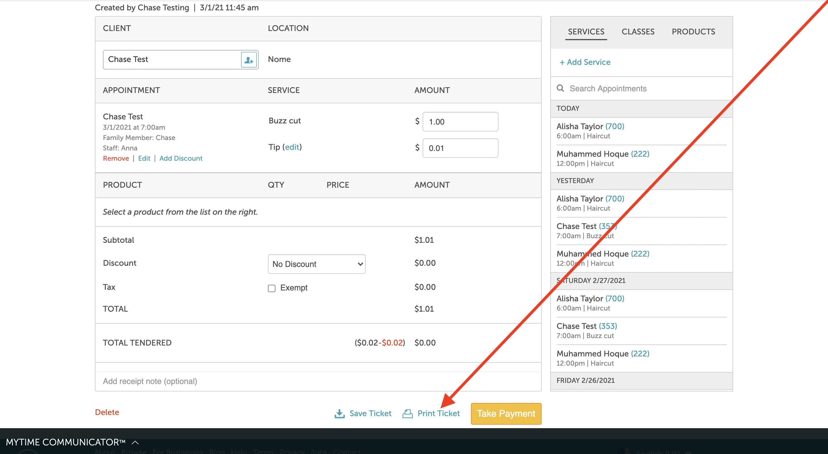Open the No Discount dropdown
Viewport: 828px width, 454px height.
[316, 264]
